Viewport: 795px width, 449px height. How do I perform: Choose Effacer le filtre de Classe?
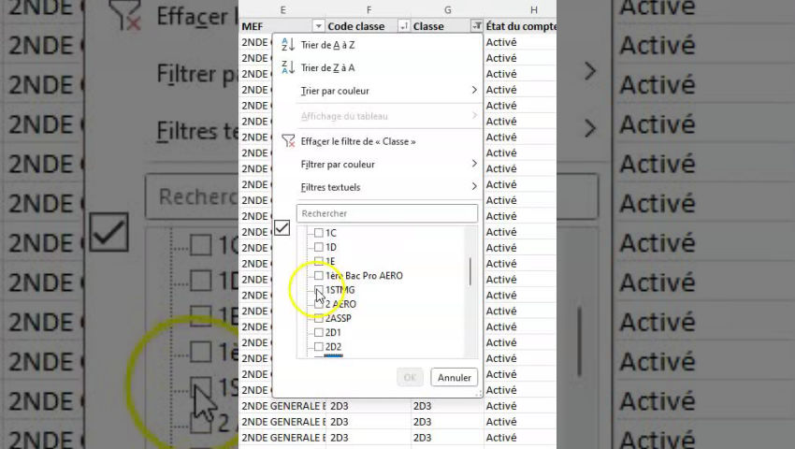coord(358,141)
